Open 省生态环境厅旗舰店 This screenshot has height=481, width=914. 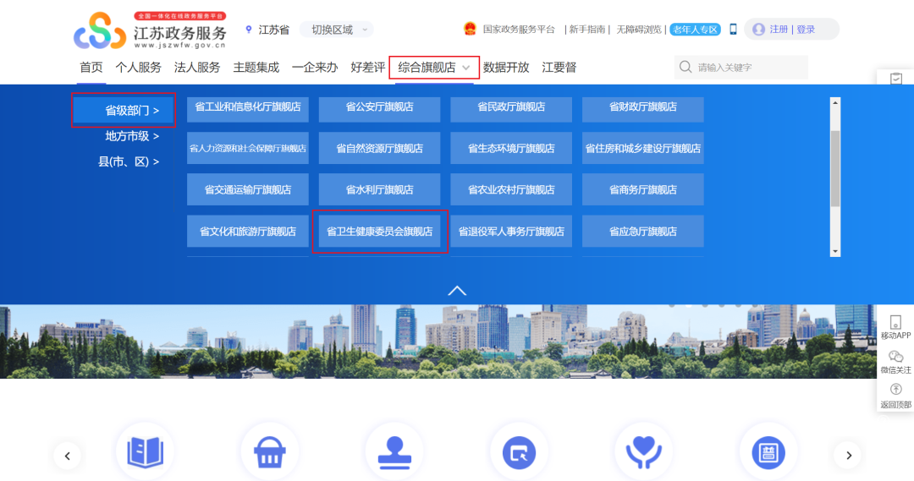pos(511,148)
